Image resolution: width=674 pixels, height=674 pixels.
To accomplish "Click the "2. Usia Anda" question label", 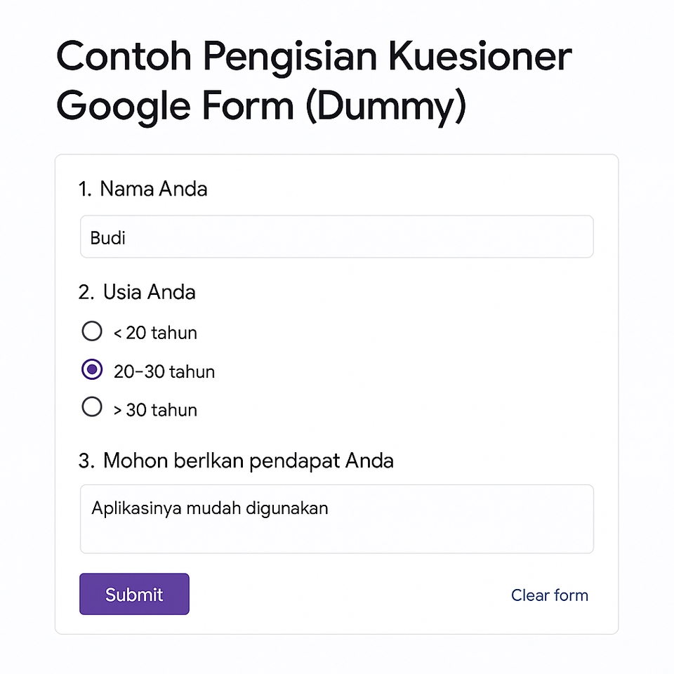I will pyautogui.click(x=137, y=292).
